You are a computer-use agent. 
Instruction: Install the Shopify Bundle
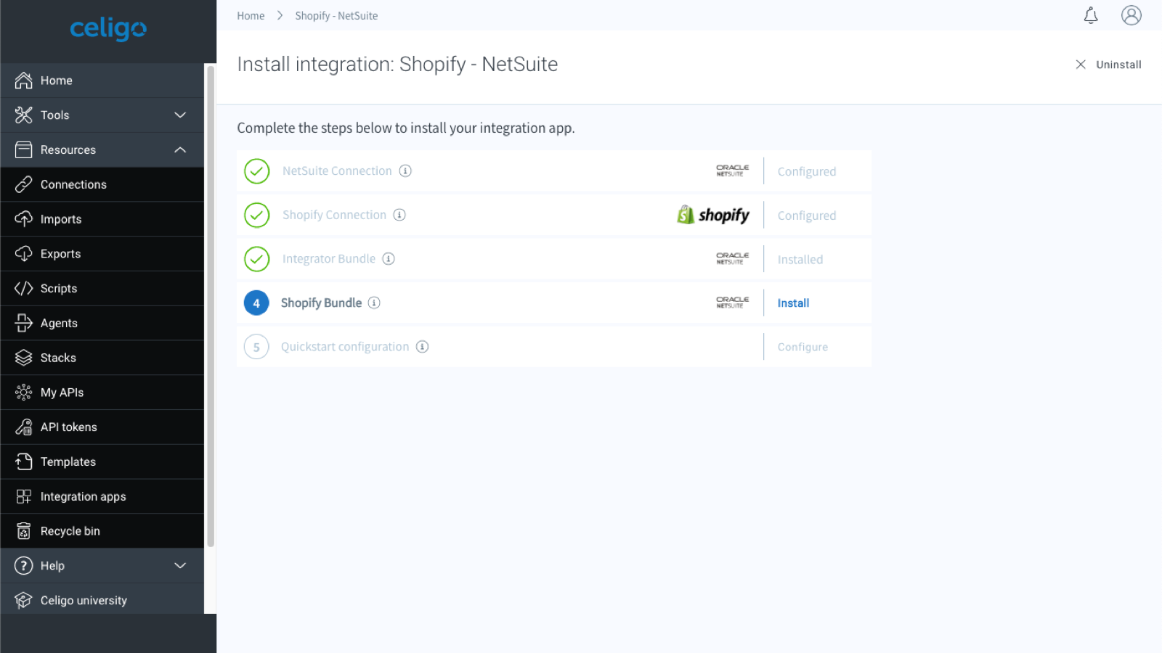[x=793, y=303]
